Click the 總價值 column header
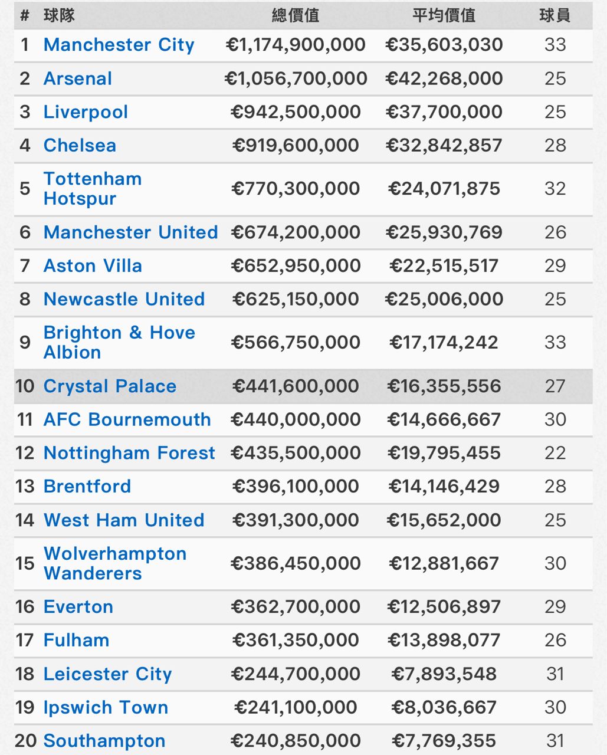Viewport: 607px width, 755px height. [295, 15]
